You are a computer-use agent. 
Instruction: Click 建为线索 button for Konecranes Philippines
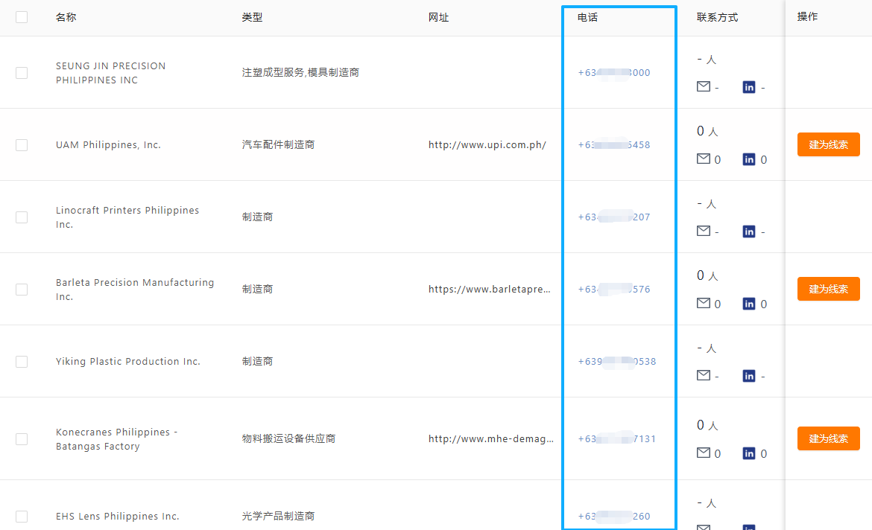point(829,438)
